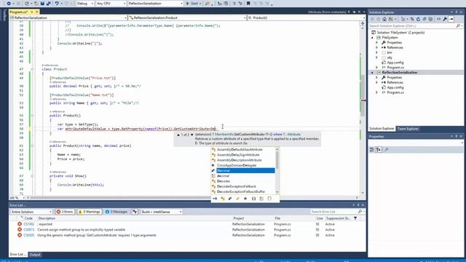Open the ReflectionSerialization startup project dropdown
466x262 pixels.
(x=155, y=4)
